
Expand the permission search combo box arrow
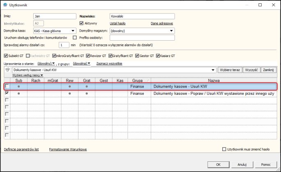[213, 70]
